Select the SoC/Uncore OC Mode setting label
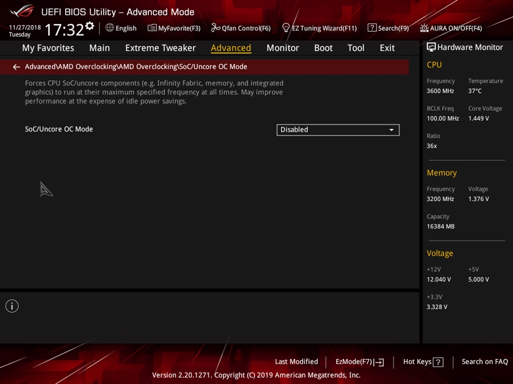The width and height of the screenshot is (513, 384). [x=59, y=130]
